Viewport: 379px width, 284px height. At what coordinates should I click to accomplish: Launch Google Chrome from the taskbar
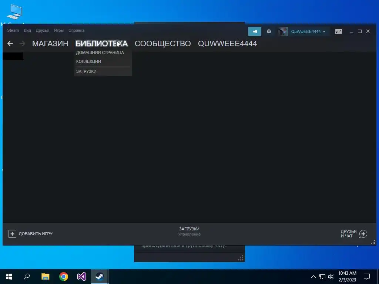click(64, 277)
